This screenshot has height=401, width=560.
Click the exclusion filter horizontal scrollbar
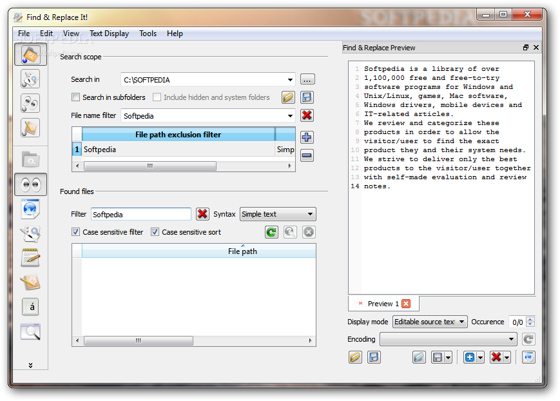(150, 166)
